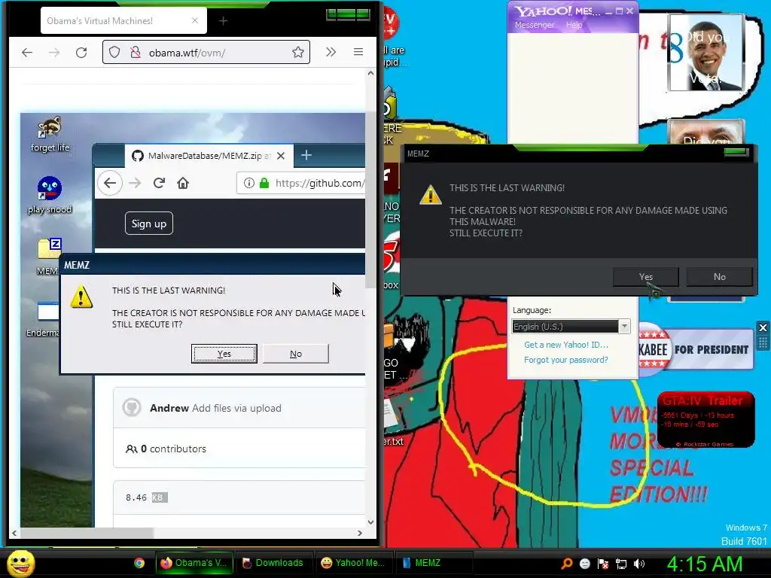
Task: Reload the GitHub page in inner browser
Action: [x=158, y=184]
